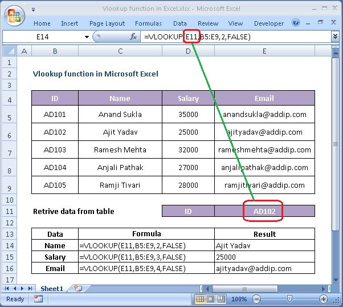Open the Developer ribbon tab
Screen dimensions: 343x307
coord(269,23)
